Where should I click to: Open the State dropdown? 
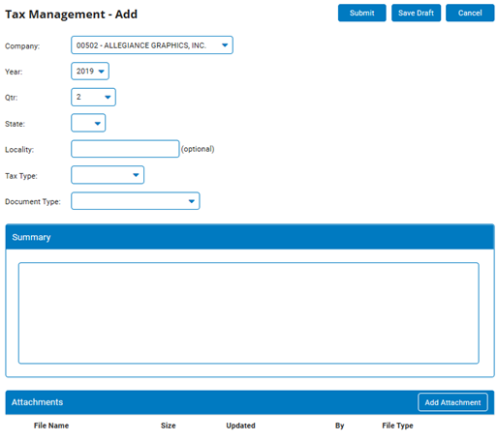[x=88, y=123]
